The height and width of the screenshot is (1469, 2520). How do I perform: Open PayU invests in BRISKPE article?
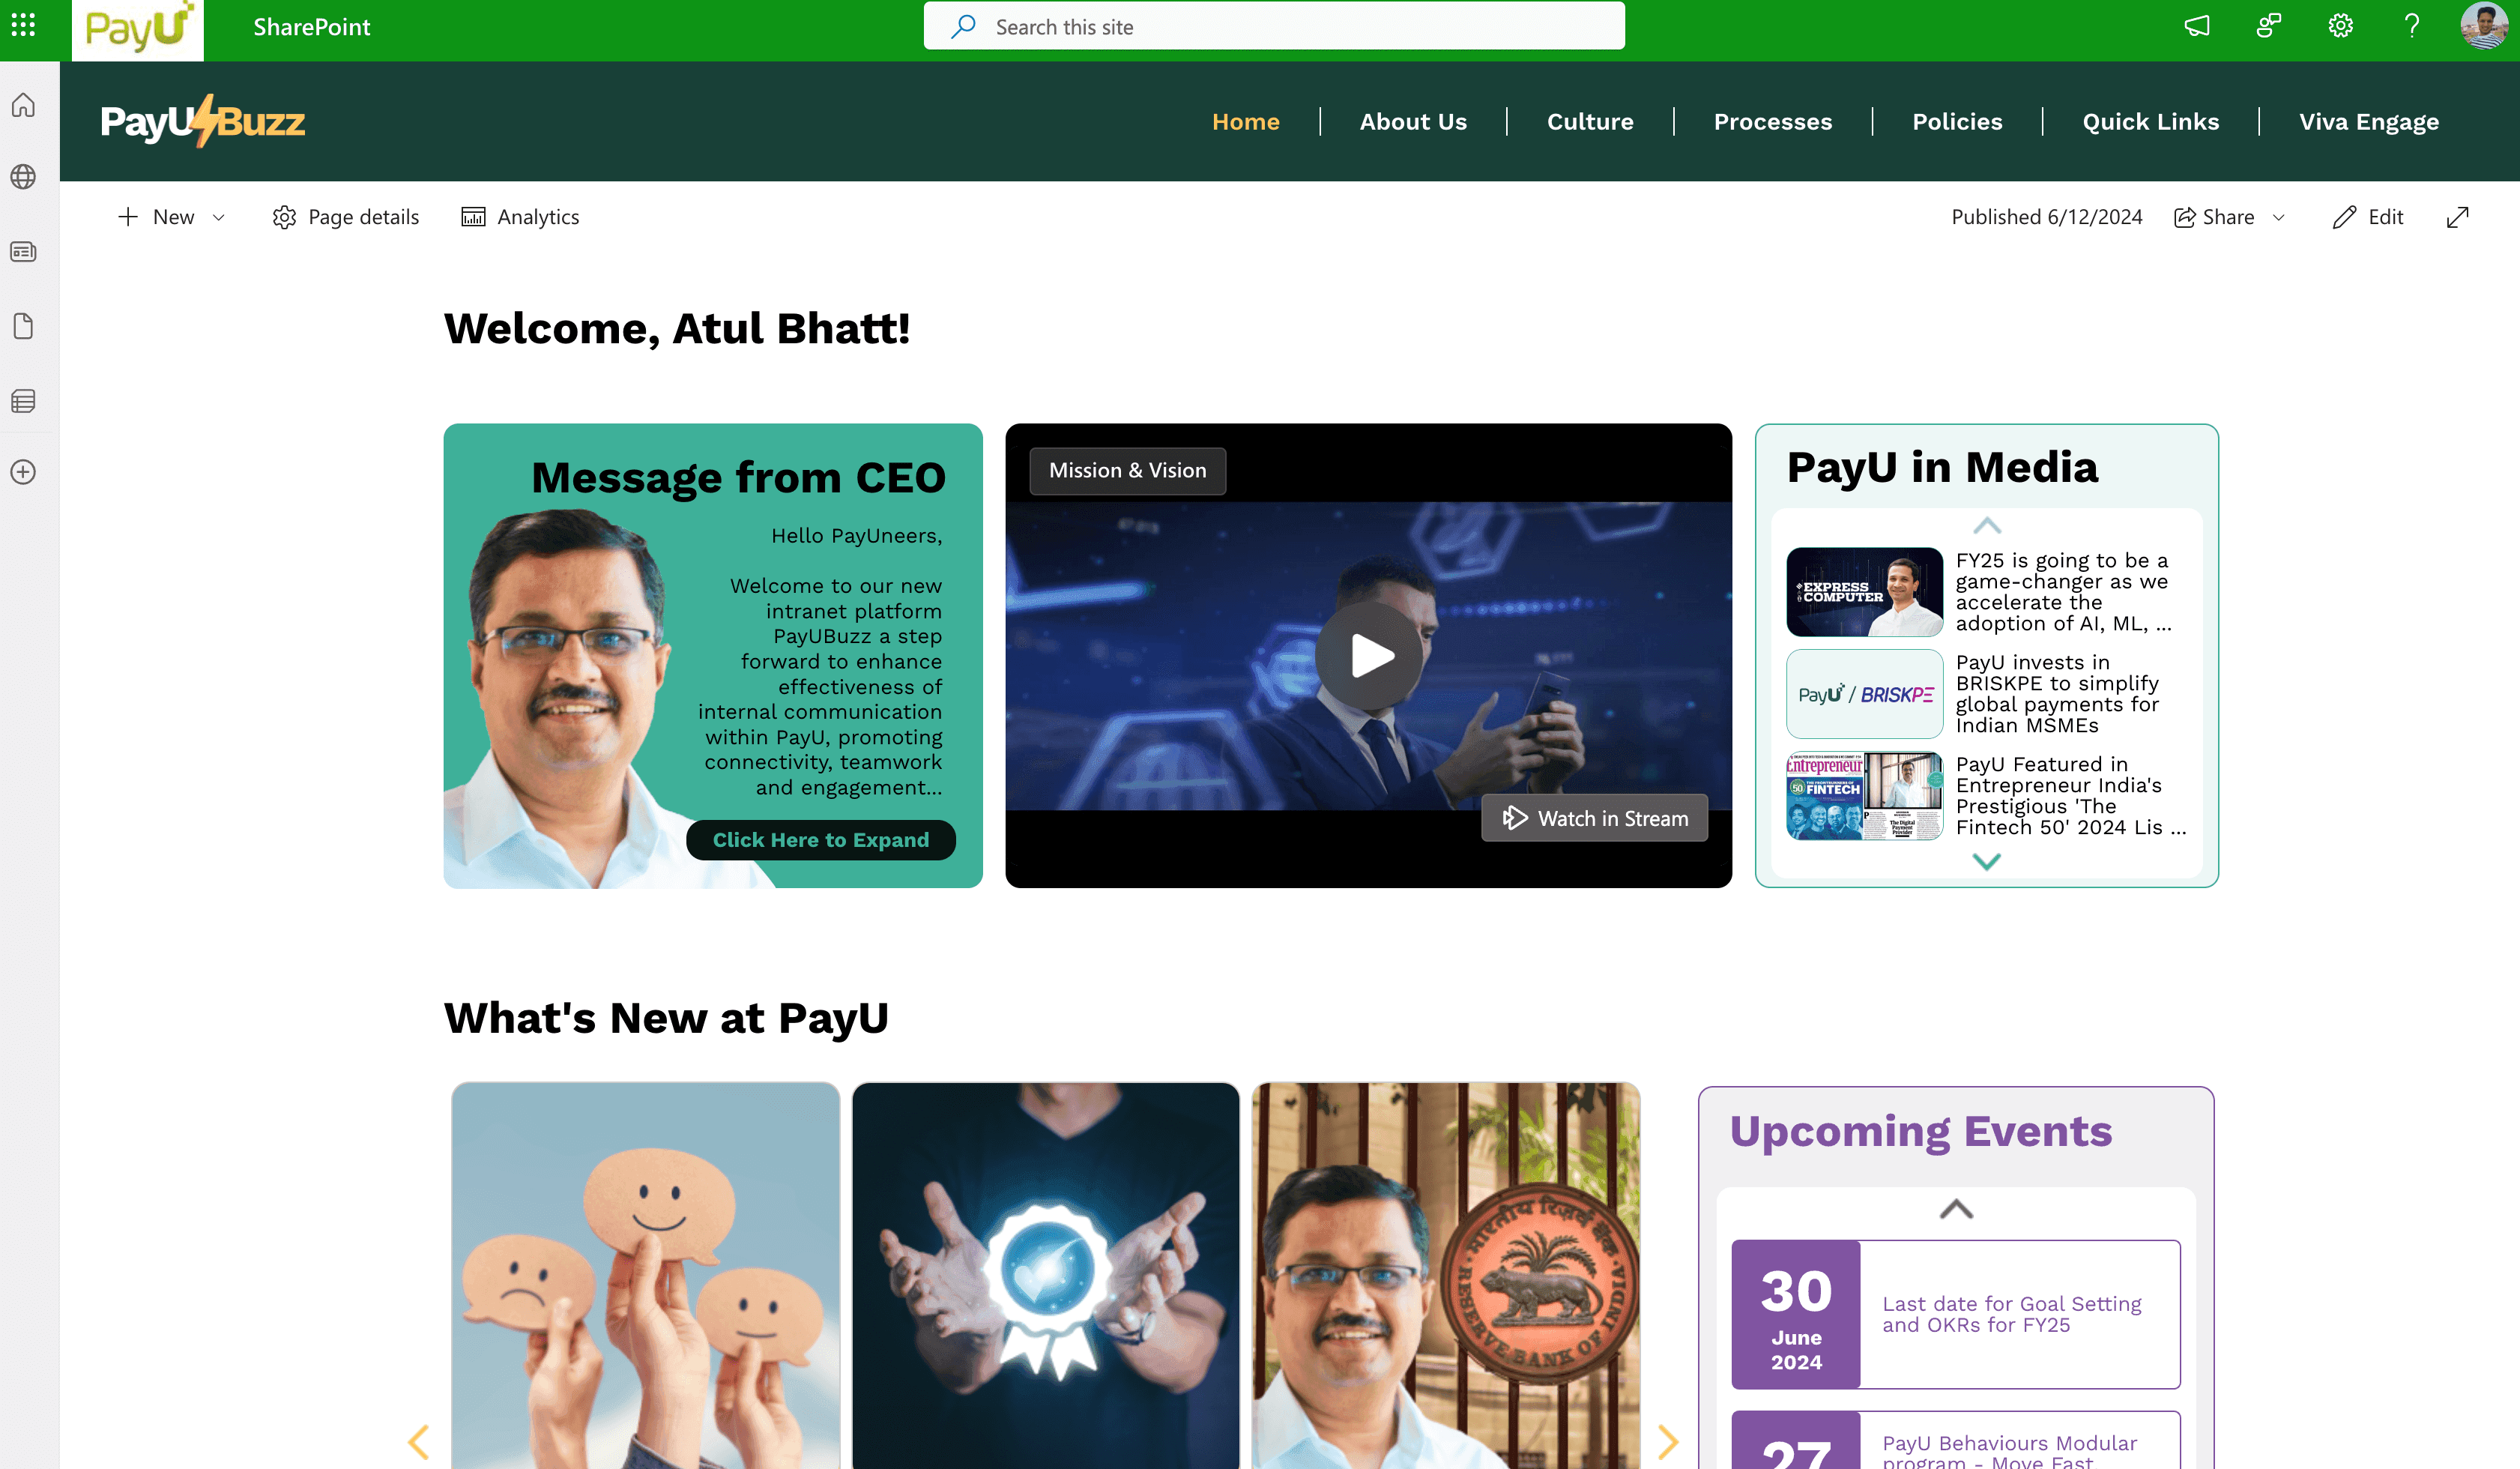coord(2056,694)
